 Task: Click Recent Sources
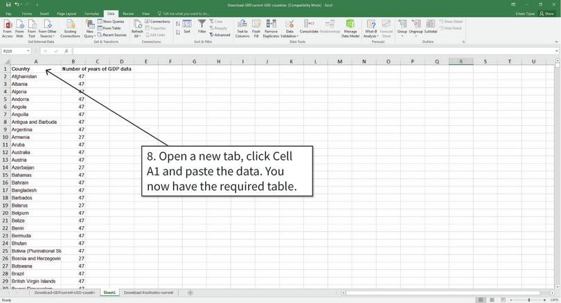[112, 35]
